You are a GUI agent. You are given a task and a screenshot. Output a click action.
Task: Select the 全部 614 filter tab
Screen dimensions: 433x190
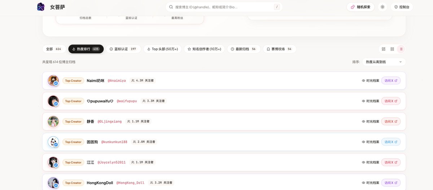point(54,49)
